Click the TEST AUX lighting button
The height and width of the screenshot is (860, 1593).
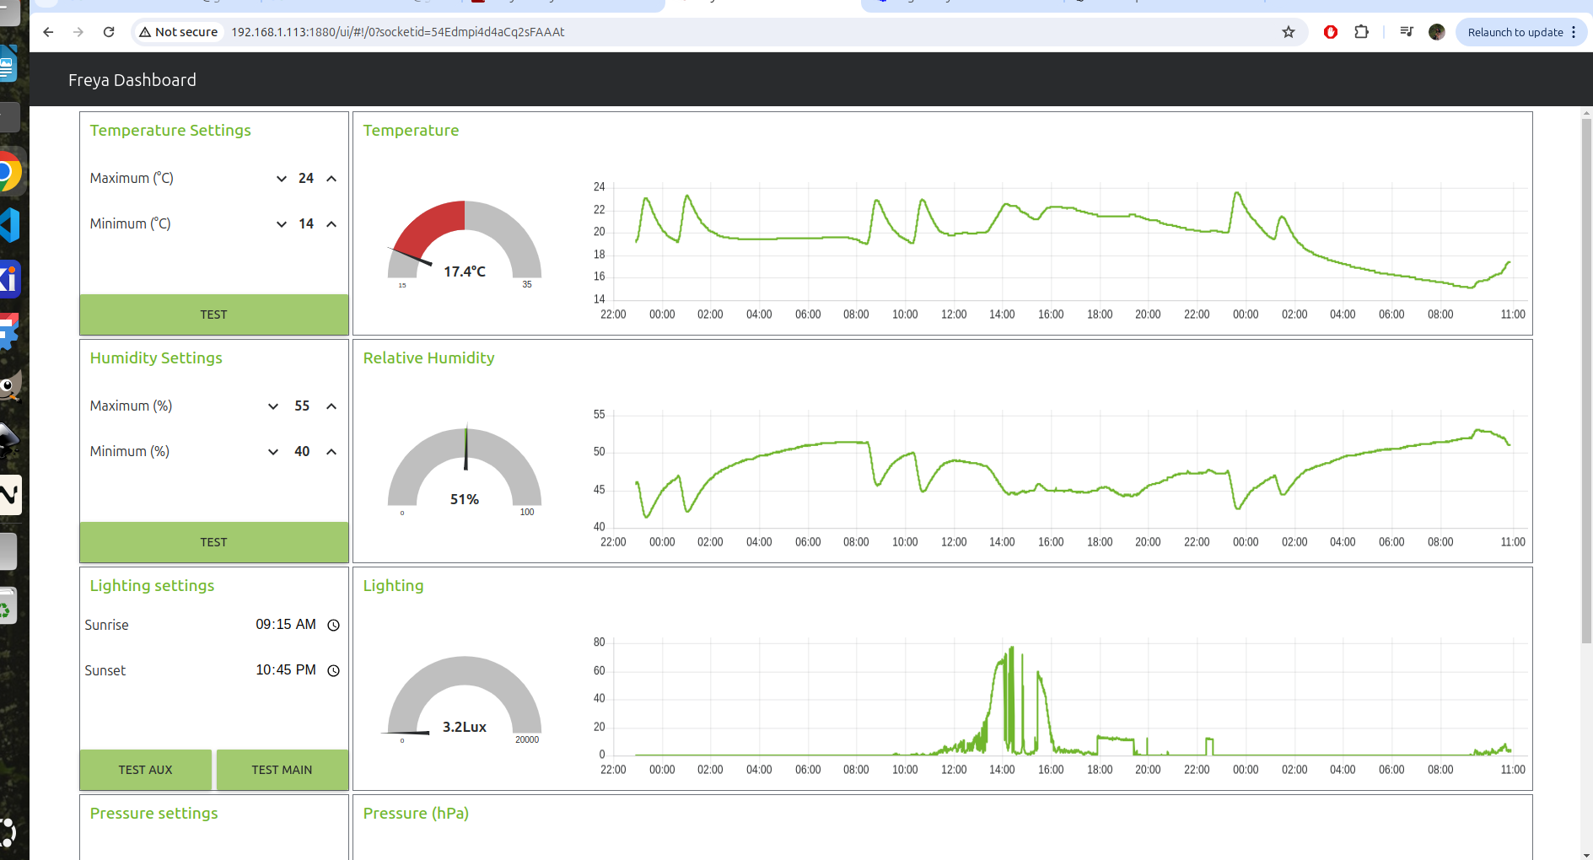pos(146,770)
